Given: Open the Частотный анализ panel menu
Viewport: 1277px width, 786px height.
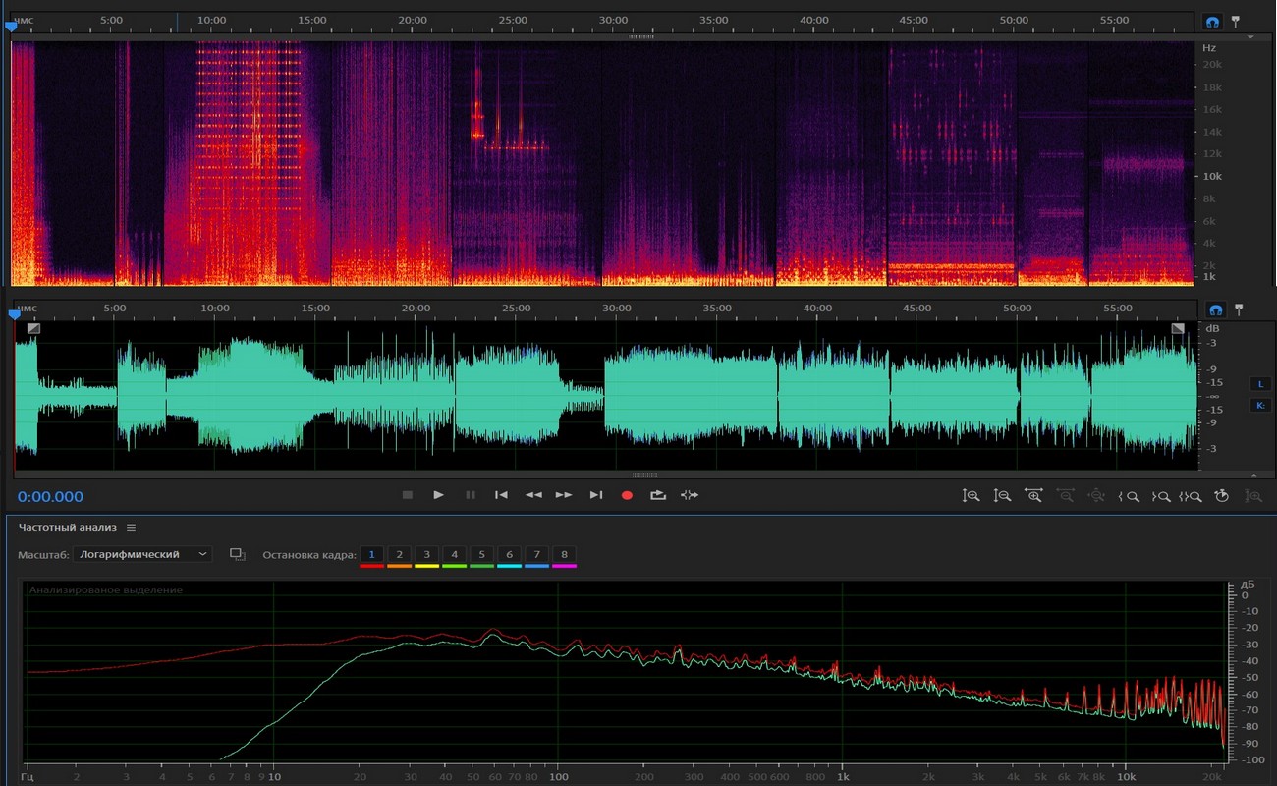Looking at the screenshot, I should point(131,528).
